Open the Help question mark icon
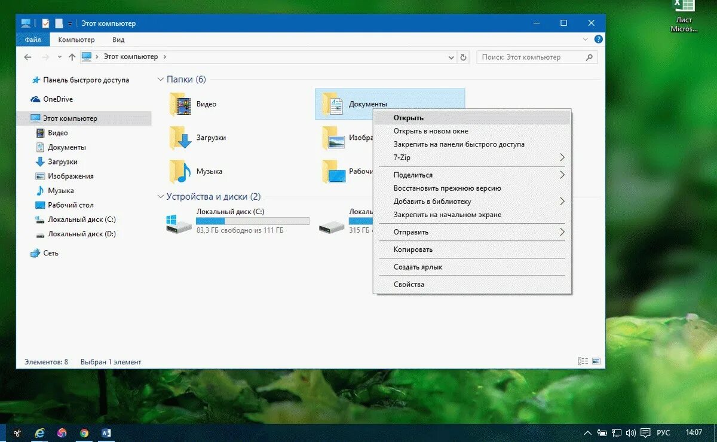 pyautogui.click(x=598, y=39)
